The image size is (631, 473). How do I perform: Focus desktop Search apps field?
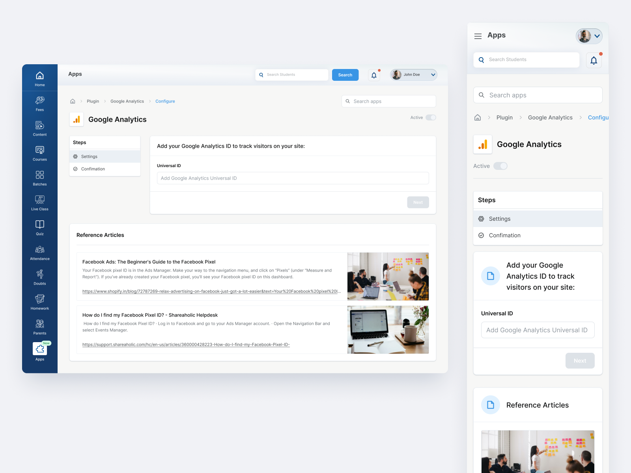pos(389,101)
